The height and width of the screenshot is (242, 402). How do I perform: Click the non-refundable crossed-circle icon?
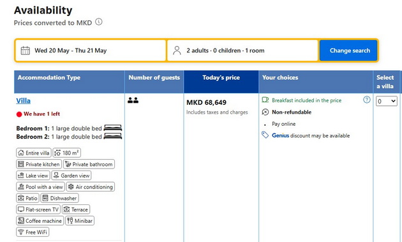265,112
